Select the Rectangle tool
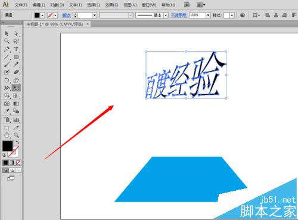Screen dimensions: 298x220 tap(16, 57)
